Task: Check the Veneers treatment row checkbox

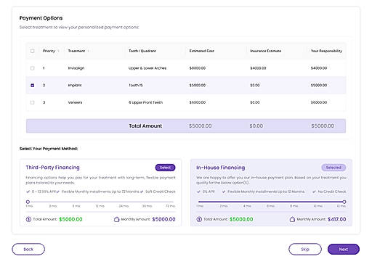Action: [x=32, y=102]
